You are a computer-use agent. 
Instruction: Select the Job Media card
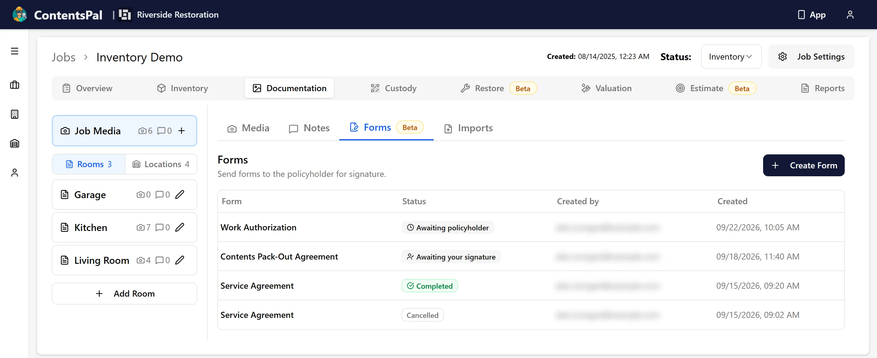[x=125, y=131]
